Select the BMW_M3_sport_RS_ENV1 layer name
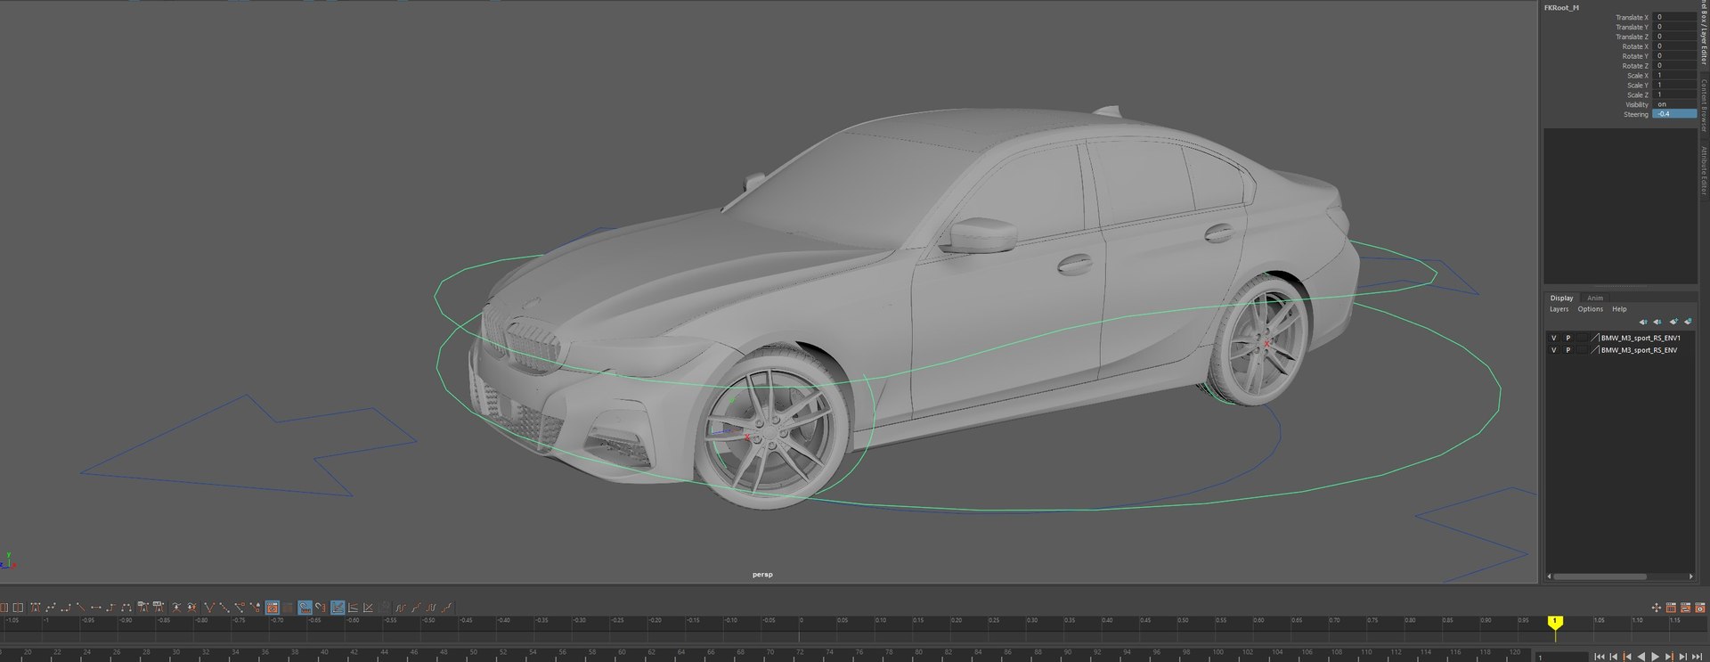 [1641, 338]
